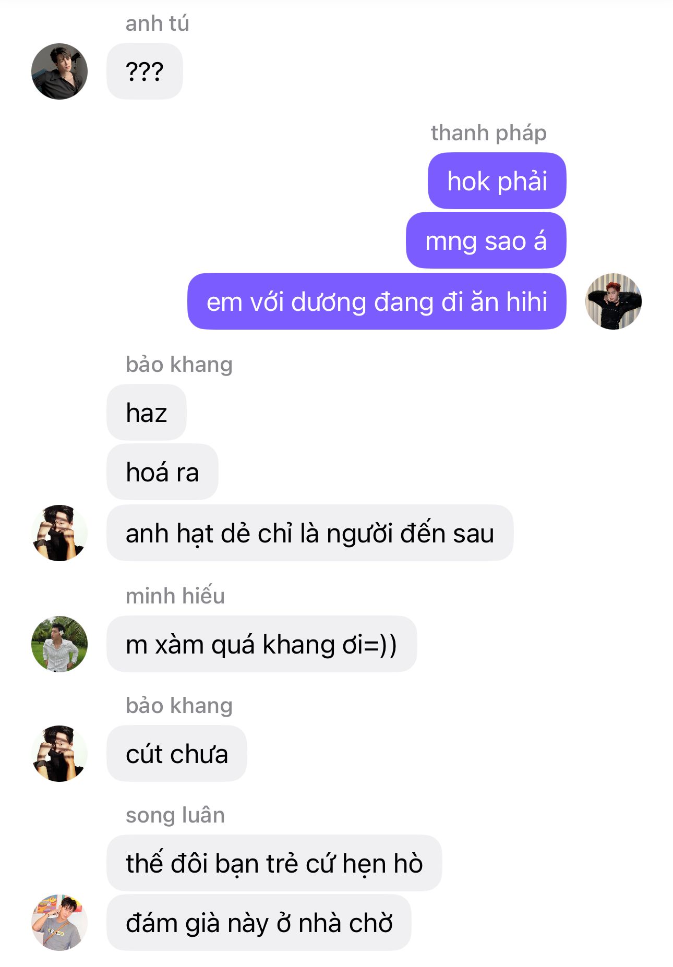Screen dimensions: 673x967
Task: Select 'em với dương đang đi ăn hihi' bubble
Action: tap(377, 301)
